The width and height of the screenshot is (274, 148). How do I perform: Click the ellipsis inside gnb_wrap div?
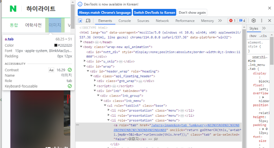point(140,81)
